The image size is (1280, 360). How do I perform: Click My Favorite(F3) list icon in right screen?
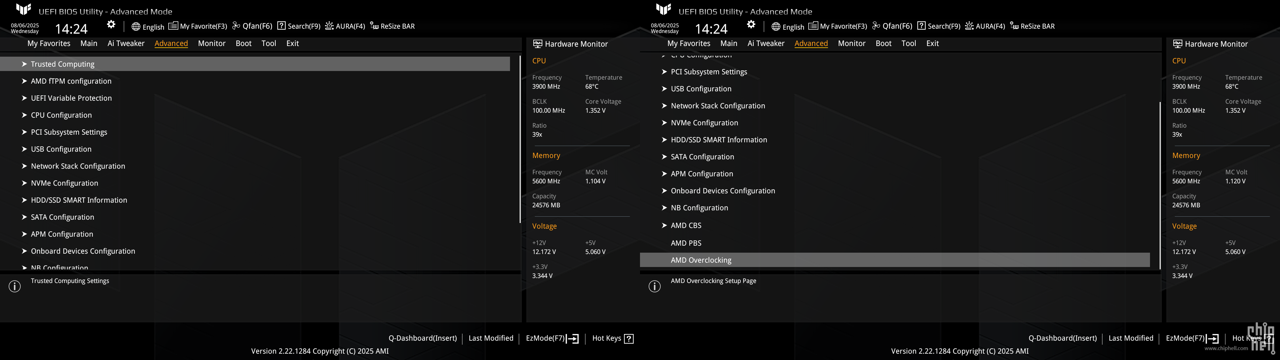pyautogui.click(x=813, y=26)
